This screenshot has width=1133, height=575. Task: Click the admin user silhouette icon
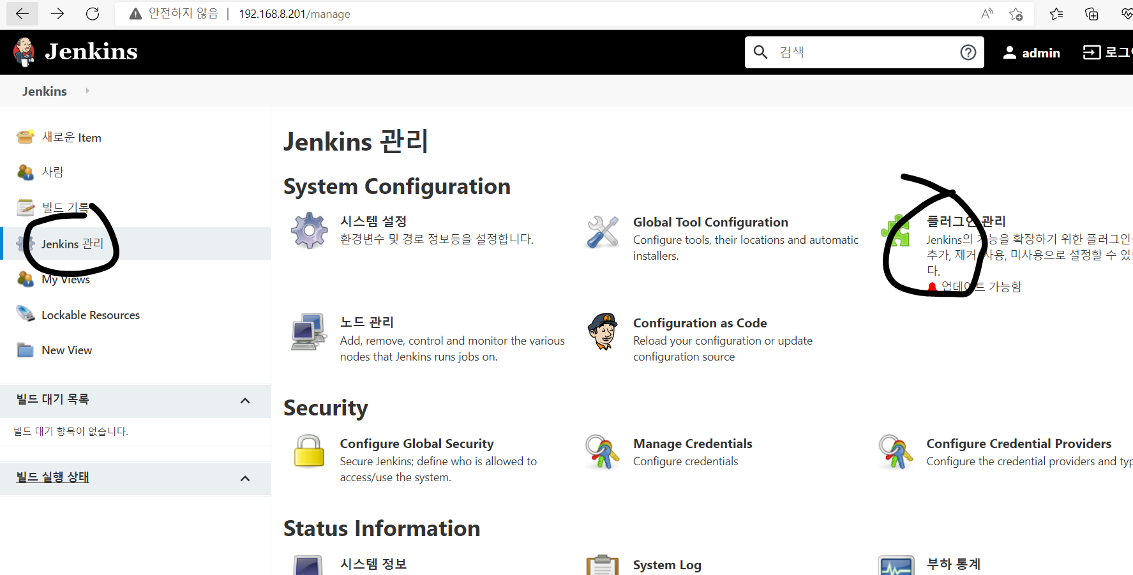1010,52
